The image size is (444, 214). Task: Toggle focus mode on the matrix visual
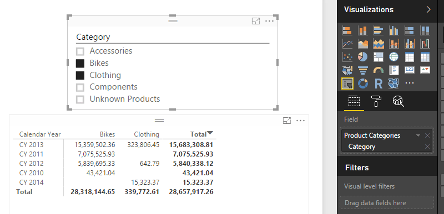(x=287, y=121)
